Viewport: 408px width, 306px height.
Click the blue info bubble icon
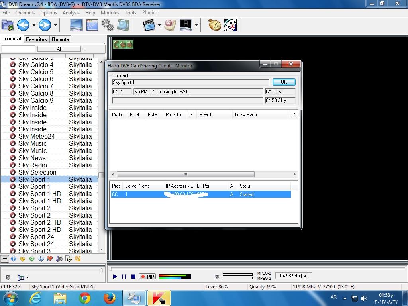[x=41, y=259]
